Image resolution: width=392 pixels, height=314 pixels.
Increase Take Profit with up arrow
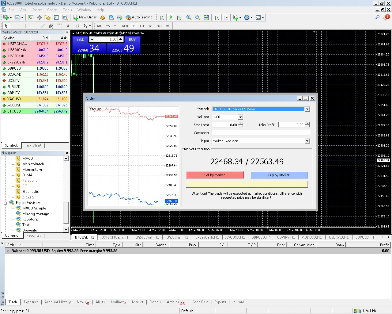[x=307, y=123]
